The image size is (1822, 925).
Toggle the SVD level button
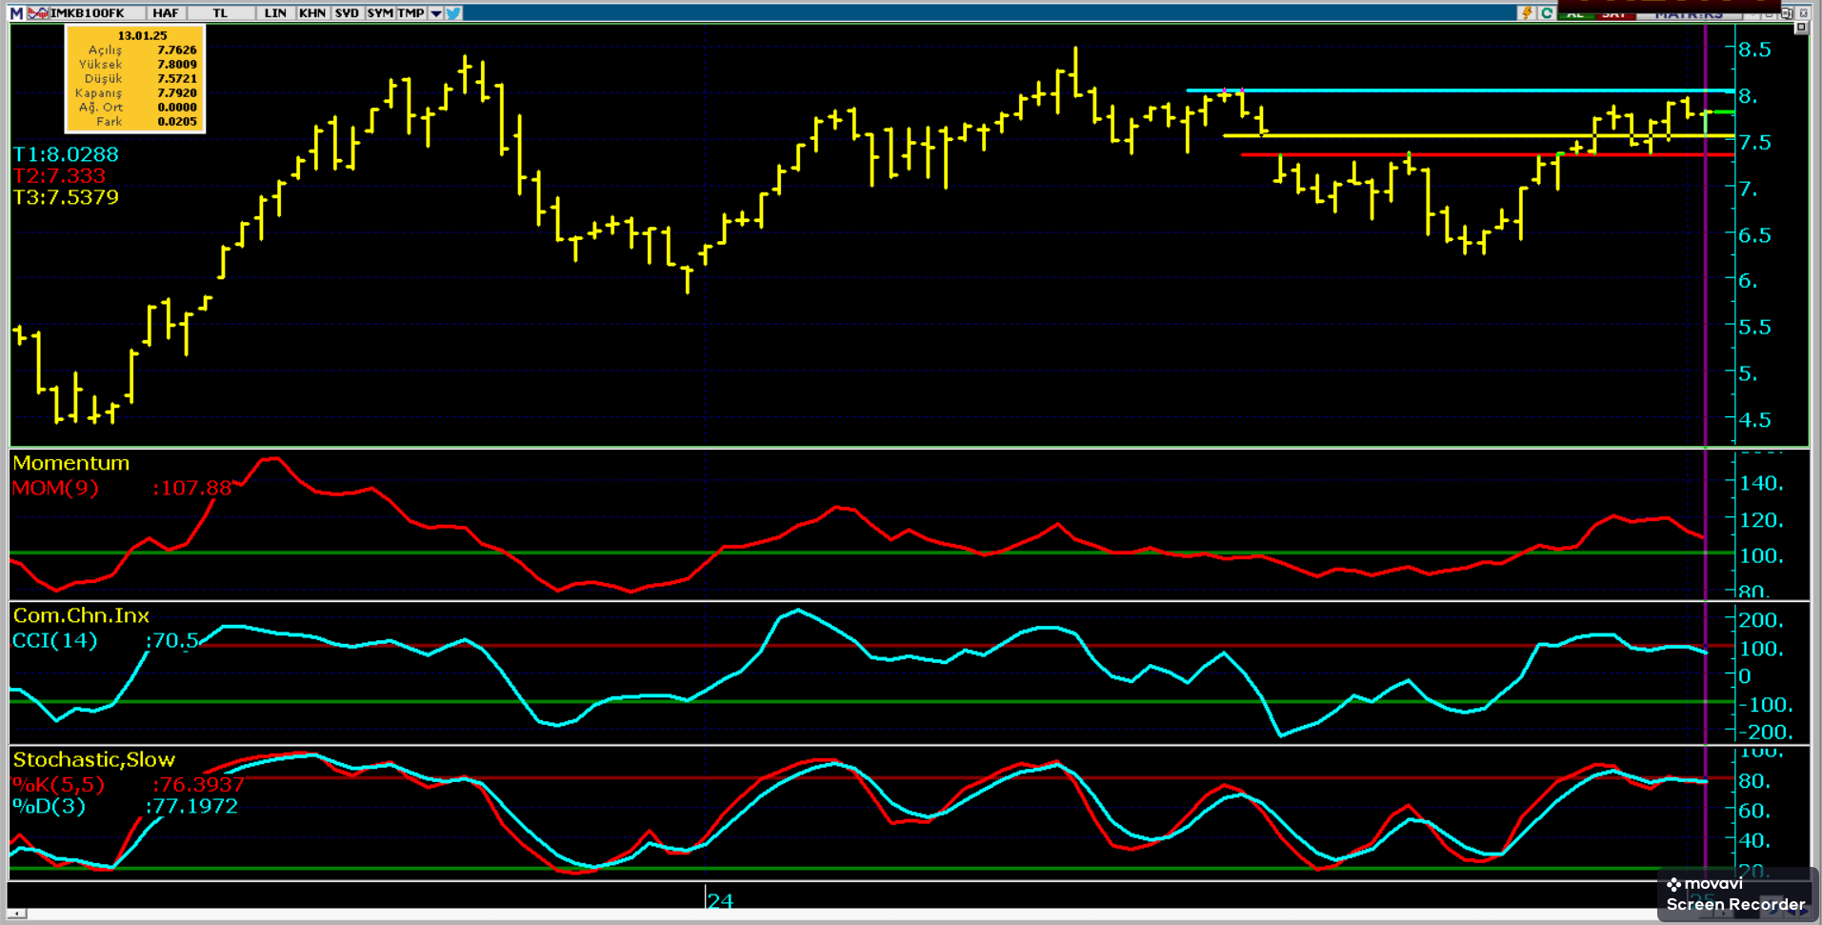[347, 13]
